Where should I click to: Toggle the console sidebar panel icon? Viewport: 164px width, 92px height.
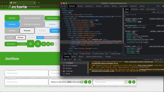(62, 60)
